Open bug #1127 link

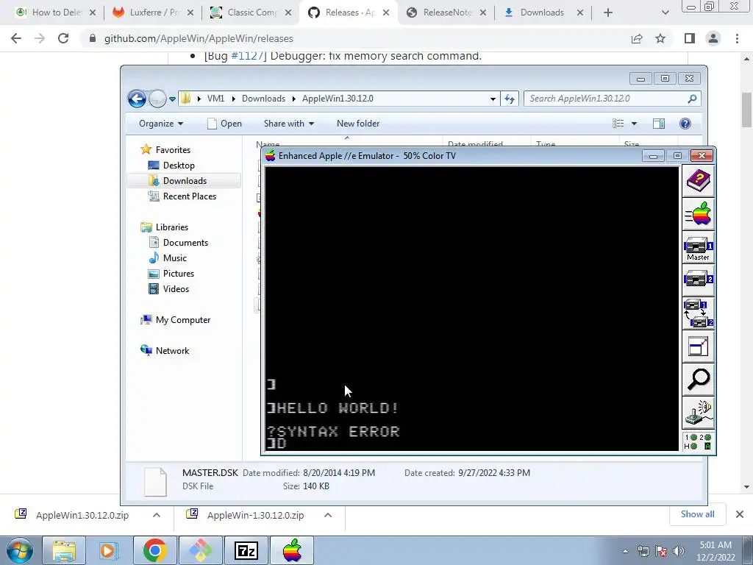248,56
